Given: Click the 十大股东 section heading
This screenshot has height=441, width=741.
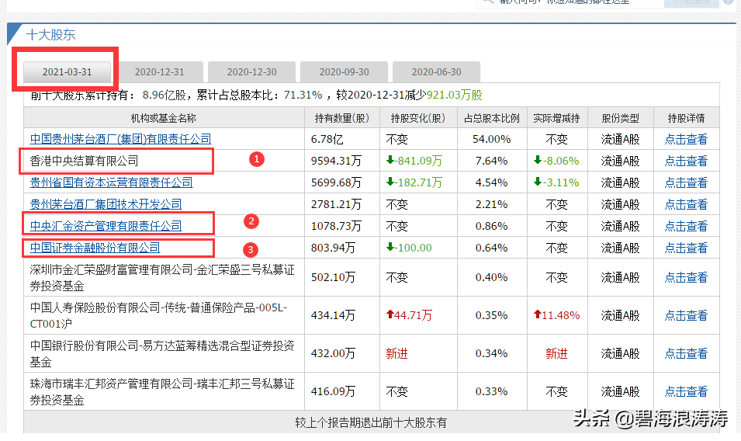Looking at the screenshot, I should pyautogui.click(x=50, y=35).
